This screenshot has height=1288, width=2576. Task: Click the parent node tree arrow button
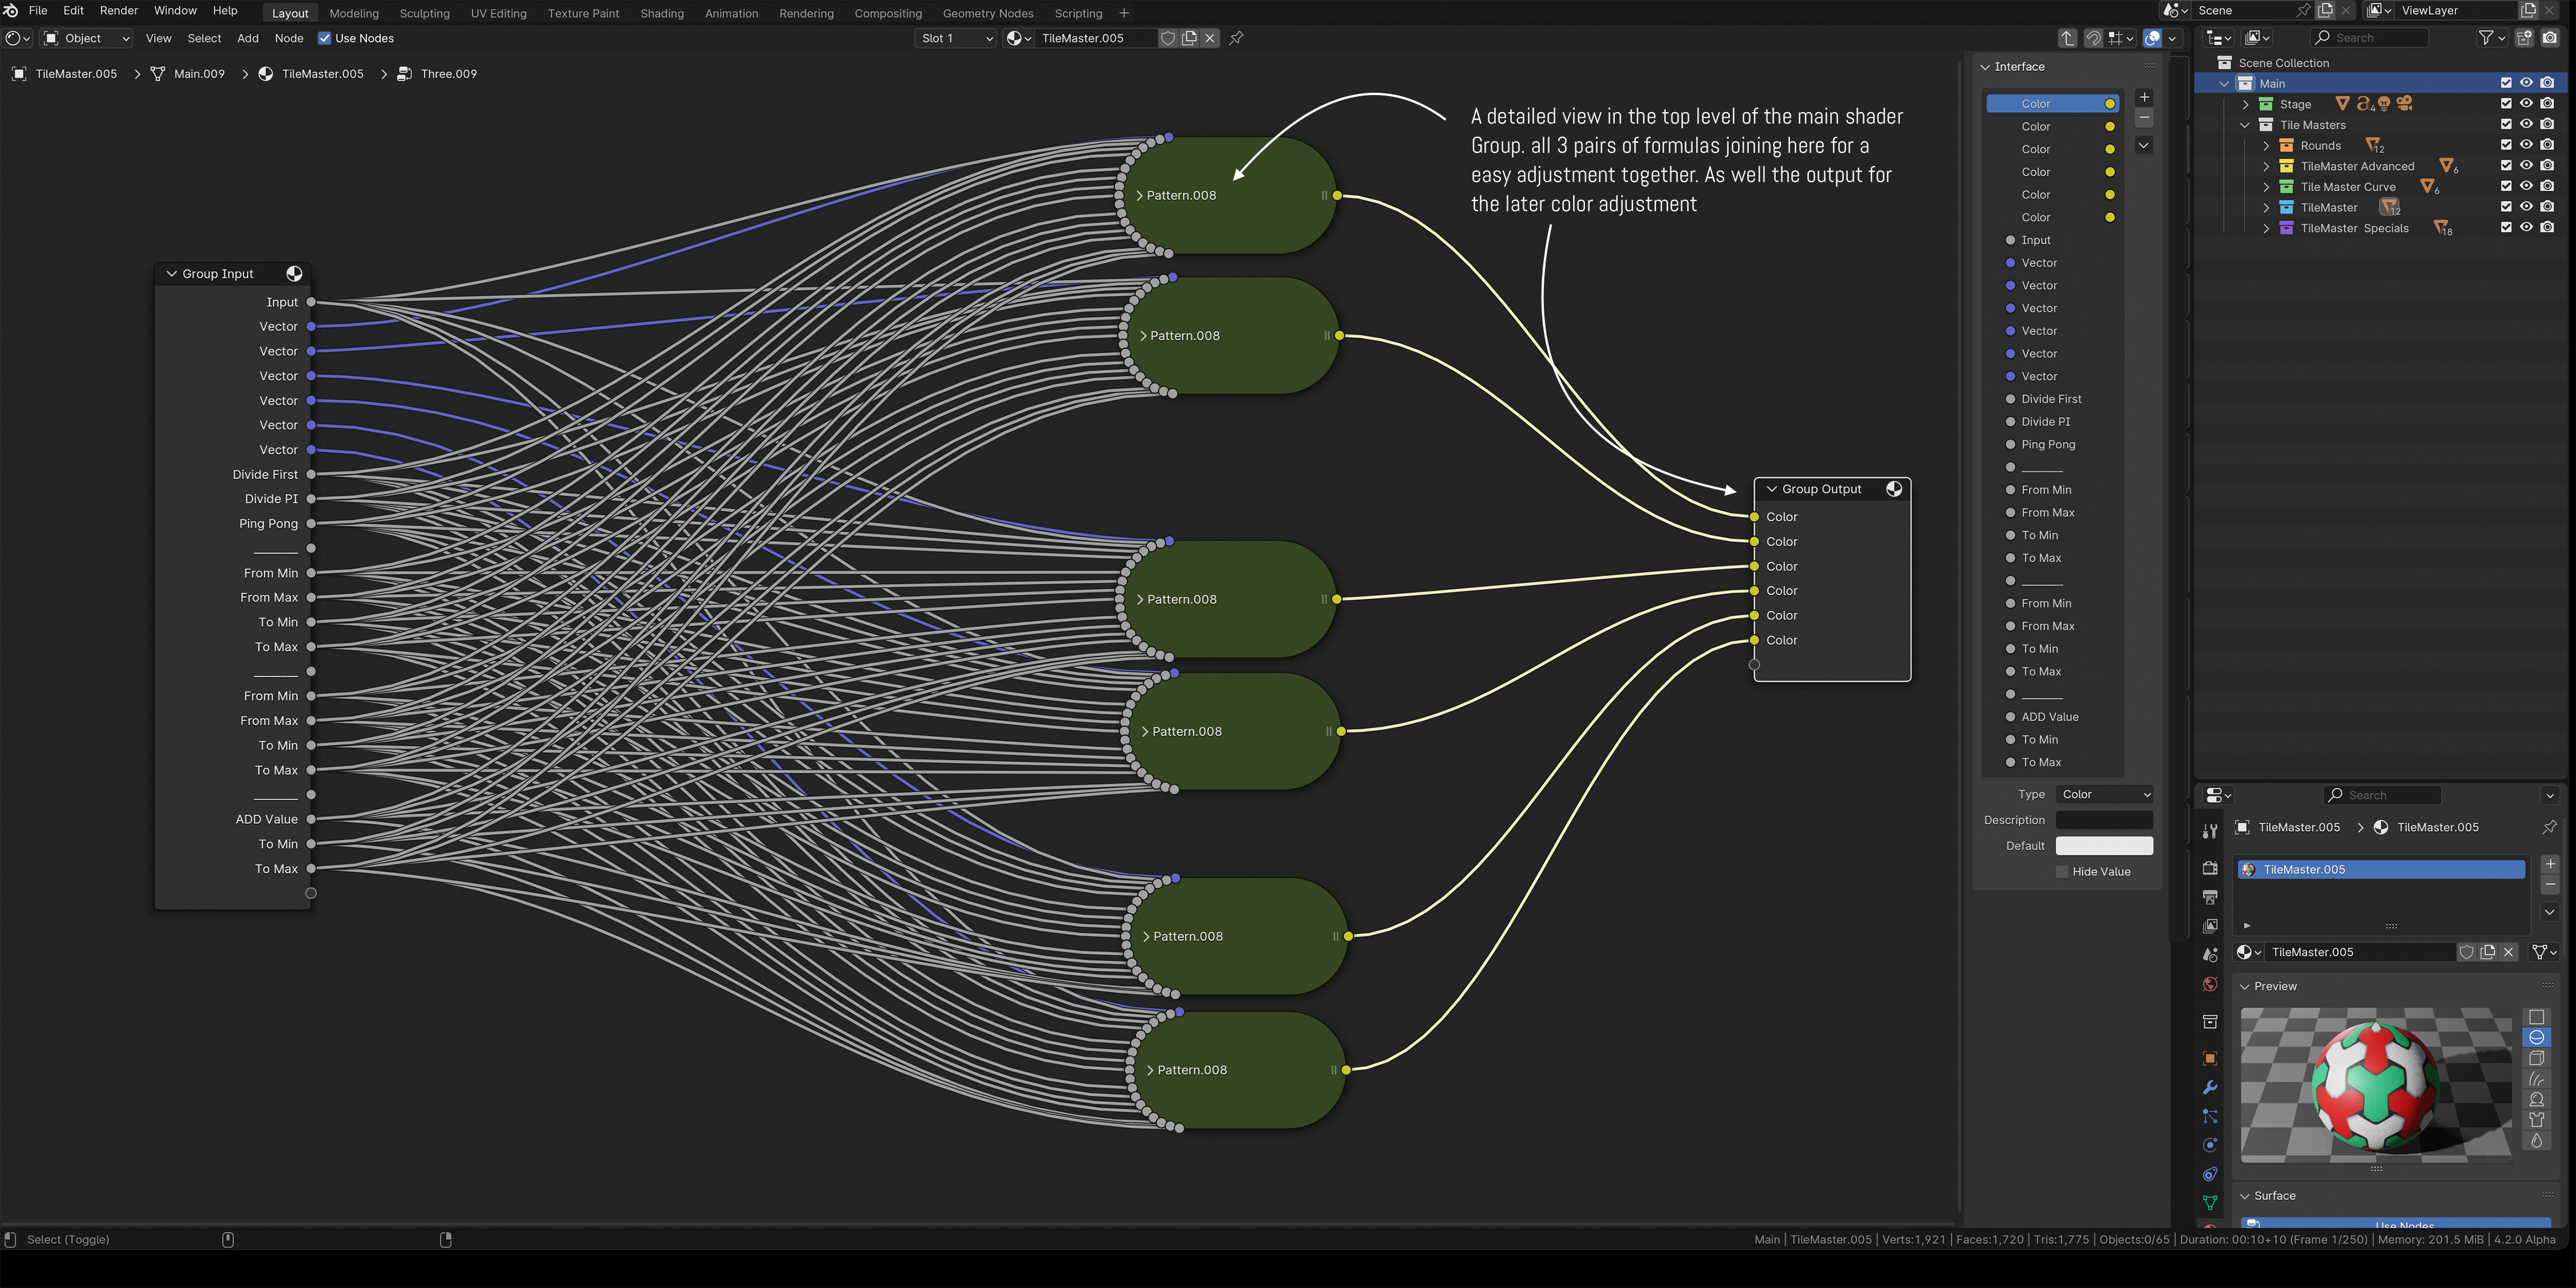coord(2067,38)
